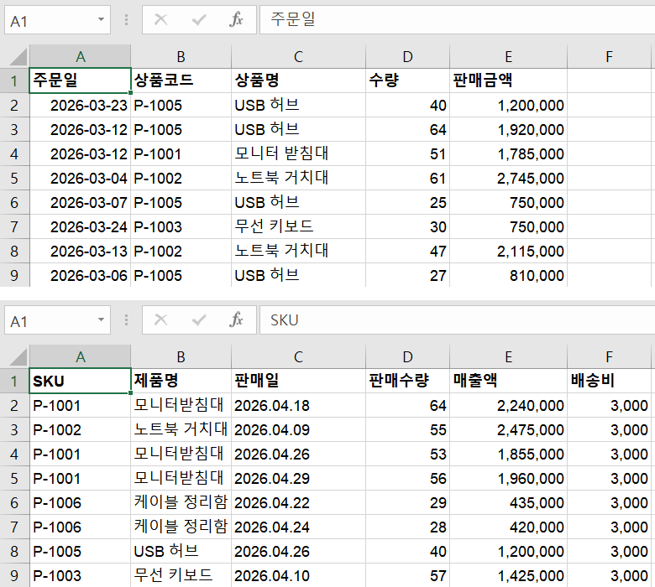
Task: Select the 주문일 header cell
Action: click(81, 81)
